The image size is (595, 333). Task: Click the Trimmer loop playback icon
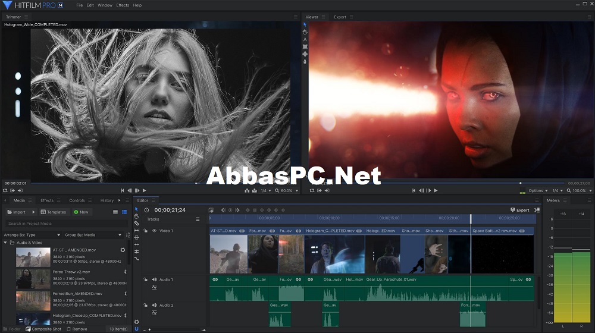[x=5, y=190]
